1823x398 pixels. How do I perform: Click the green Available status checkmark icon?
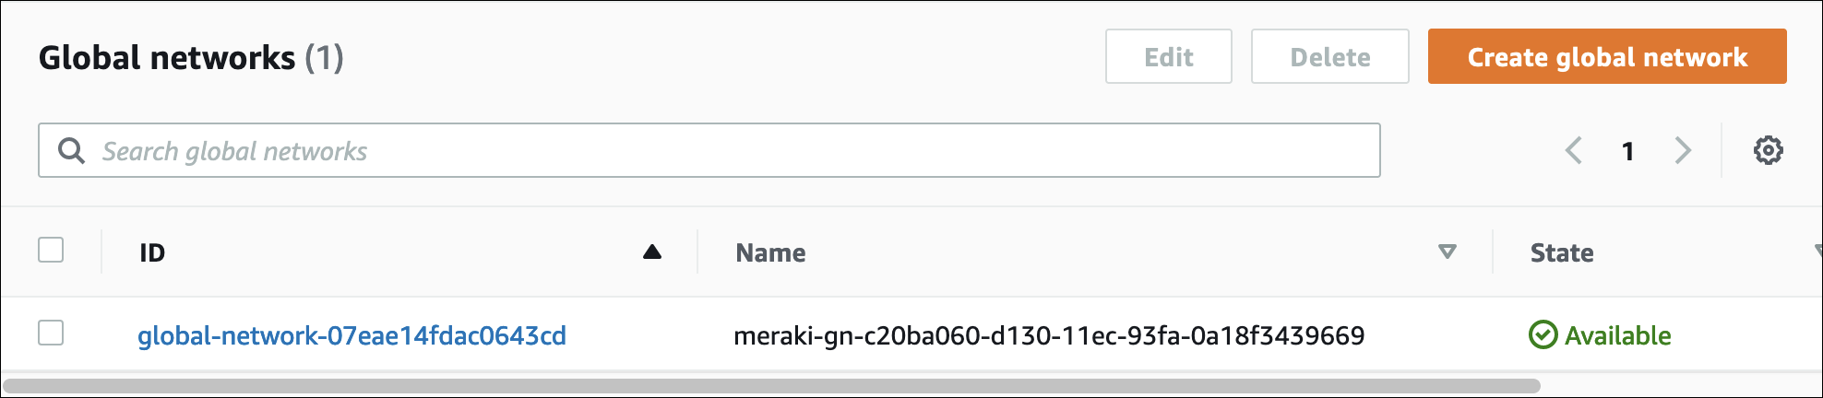(x=1543, y=335)
